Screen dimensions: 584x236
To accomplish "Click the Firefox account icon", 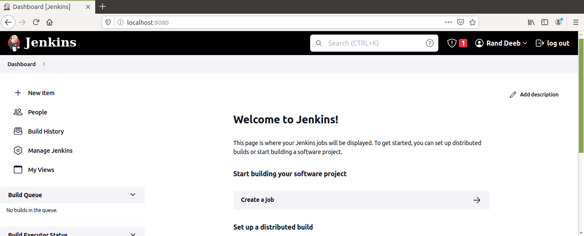I will 559,22.
